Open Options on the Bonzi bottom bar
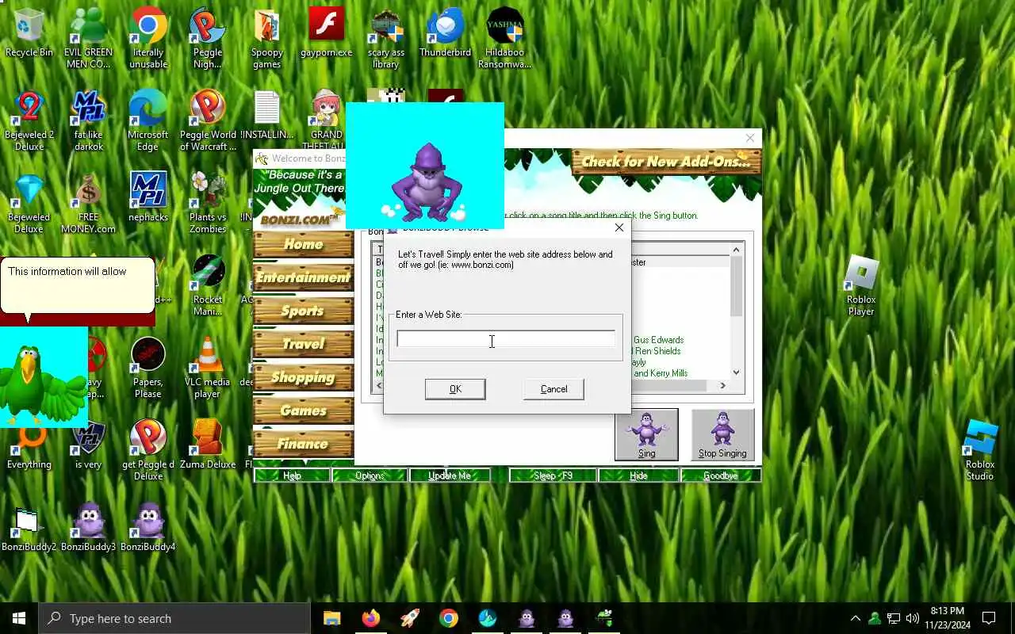The height and width of the screenshot is (634, 1015). [370, 475]
